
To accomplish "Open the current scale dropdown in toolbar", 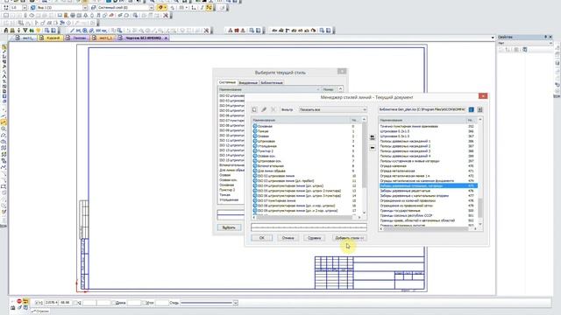I will [x=25, y=8].
